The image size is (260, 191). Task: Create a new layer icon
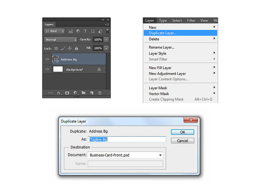point(92,93)
